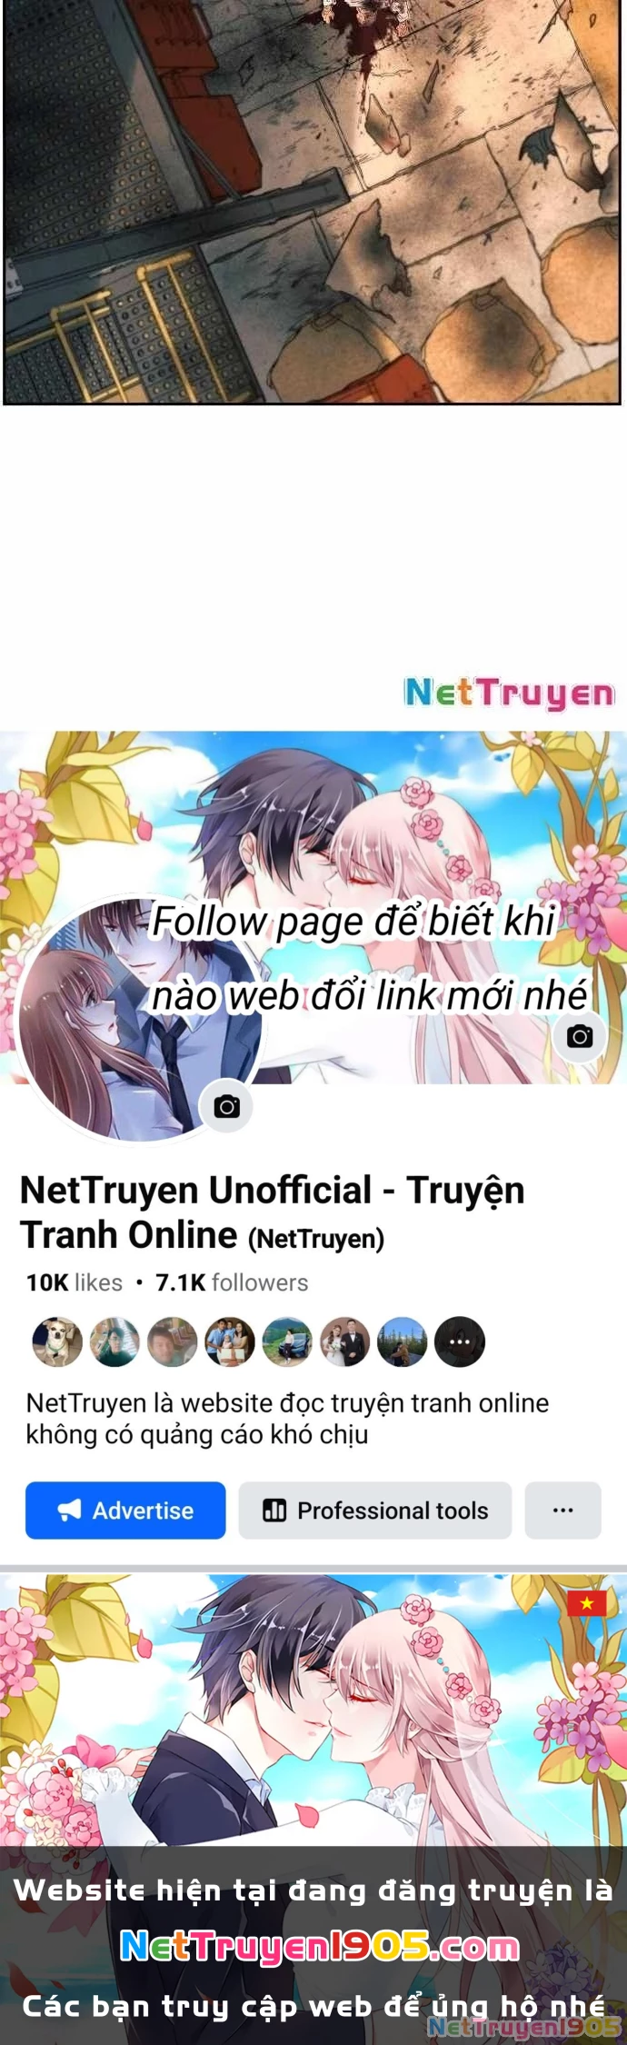627x2045 pixels.
Task: Click the third follower avatar
Action: coord(173,1342)
